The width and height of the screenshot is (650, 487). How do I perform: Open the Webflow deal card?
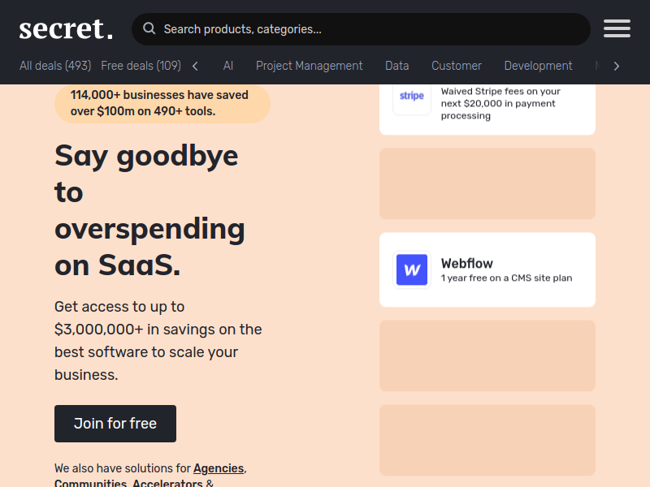pyautogui.click(x=487, y=269)
